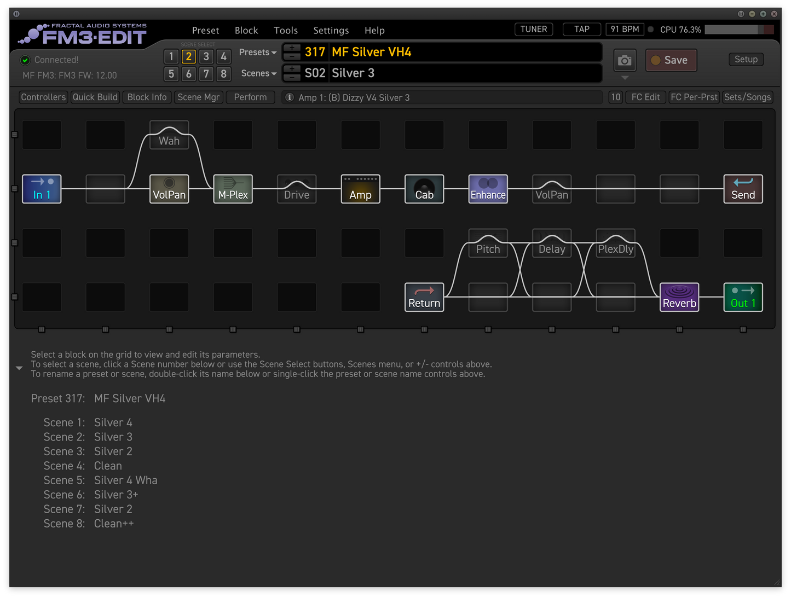Select the Enhance block
Screen dimensions: 791x598
[x=488, y=189]
